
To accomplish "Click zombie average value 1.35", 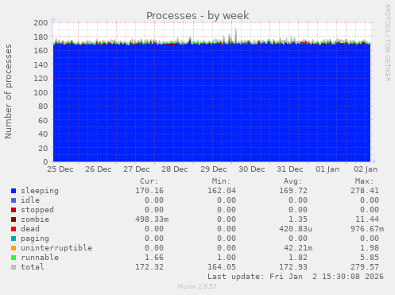I will [298, 219].
